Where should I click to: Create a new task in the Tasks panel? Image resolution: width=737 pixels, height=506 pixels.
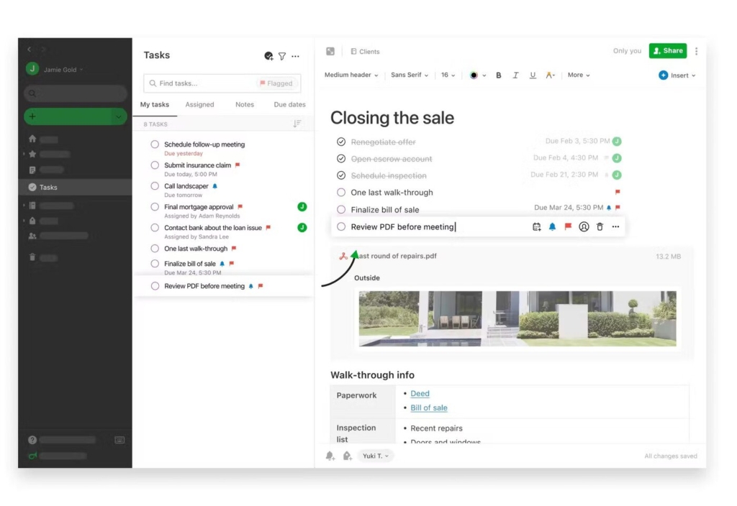click(268, 55)
